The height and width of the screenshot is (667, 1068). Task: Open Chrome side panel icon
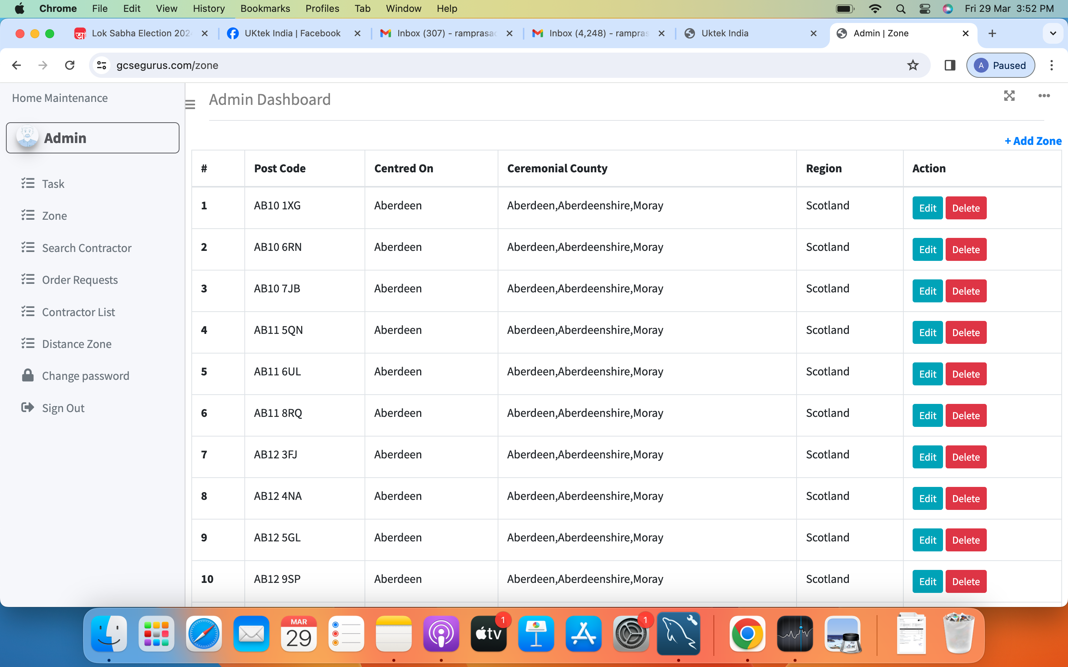(x=950, y=65)
